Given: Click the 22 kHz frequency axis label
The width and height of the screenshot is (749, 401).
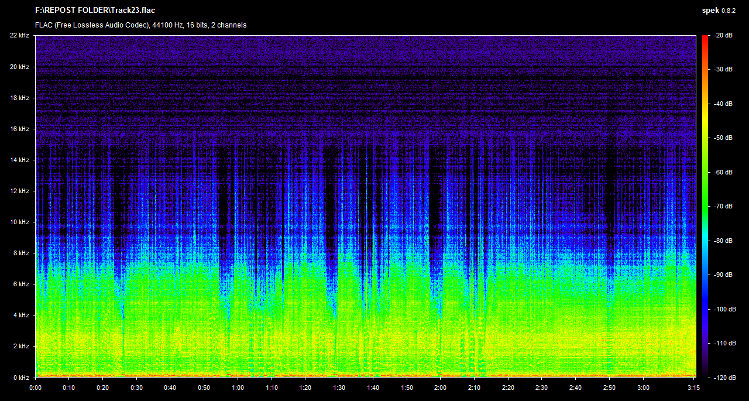Looking at the screenshot, I should click(19, 36).
